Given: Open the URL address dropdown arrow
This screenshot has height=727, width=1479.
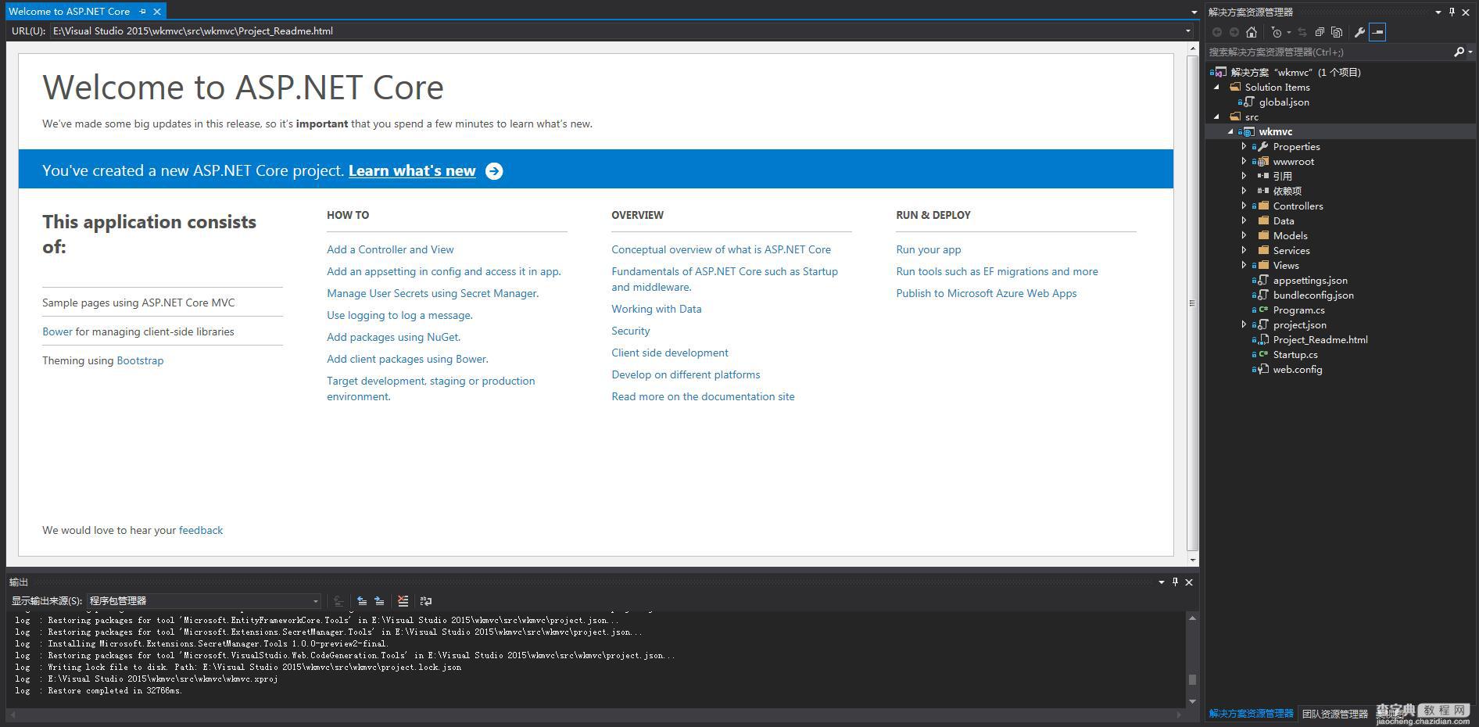Looking at the screenshot, I should click(1187, 31).
